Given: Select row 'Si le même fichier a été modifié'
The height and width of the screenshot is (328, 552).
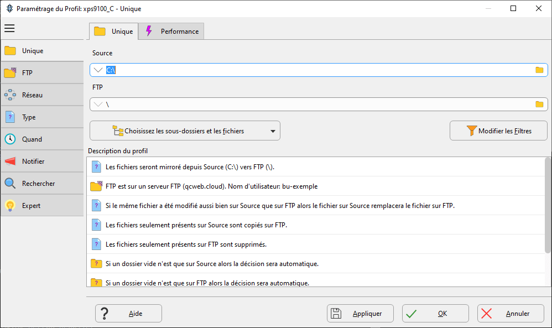Looking at the screenshot, I should [315, 206].
